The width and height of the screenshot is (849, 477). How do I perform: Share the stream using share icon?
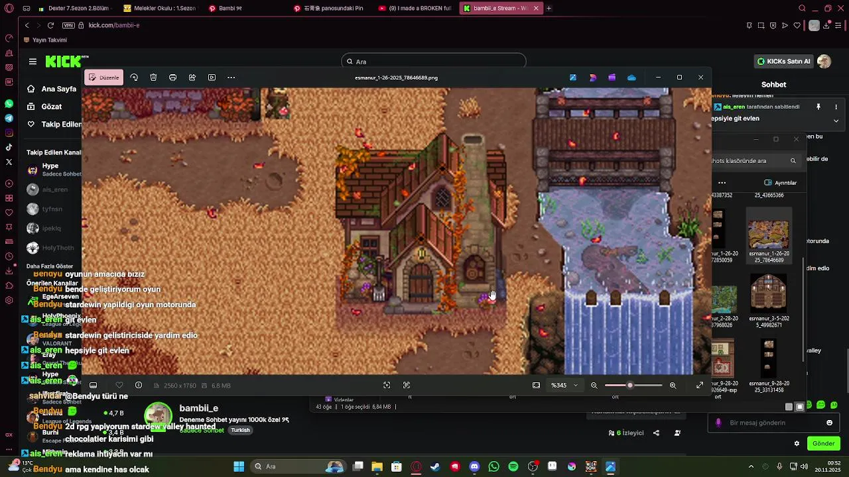coord(656,433)
